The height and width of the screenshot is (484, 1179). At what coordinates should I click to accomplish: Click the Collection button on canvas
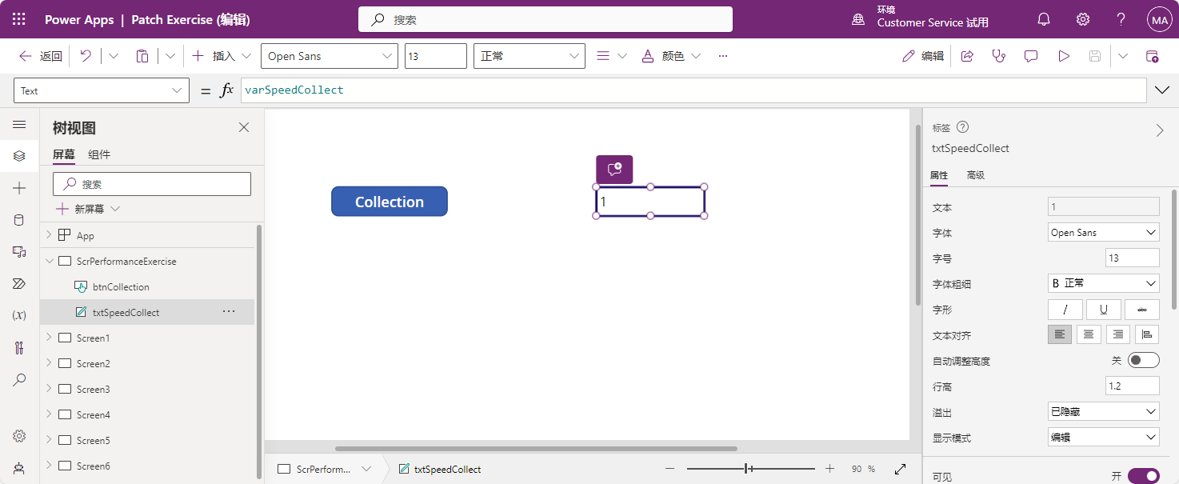coord(390,202)
